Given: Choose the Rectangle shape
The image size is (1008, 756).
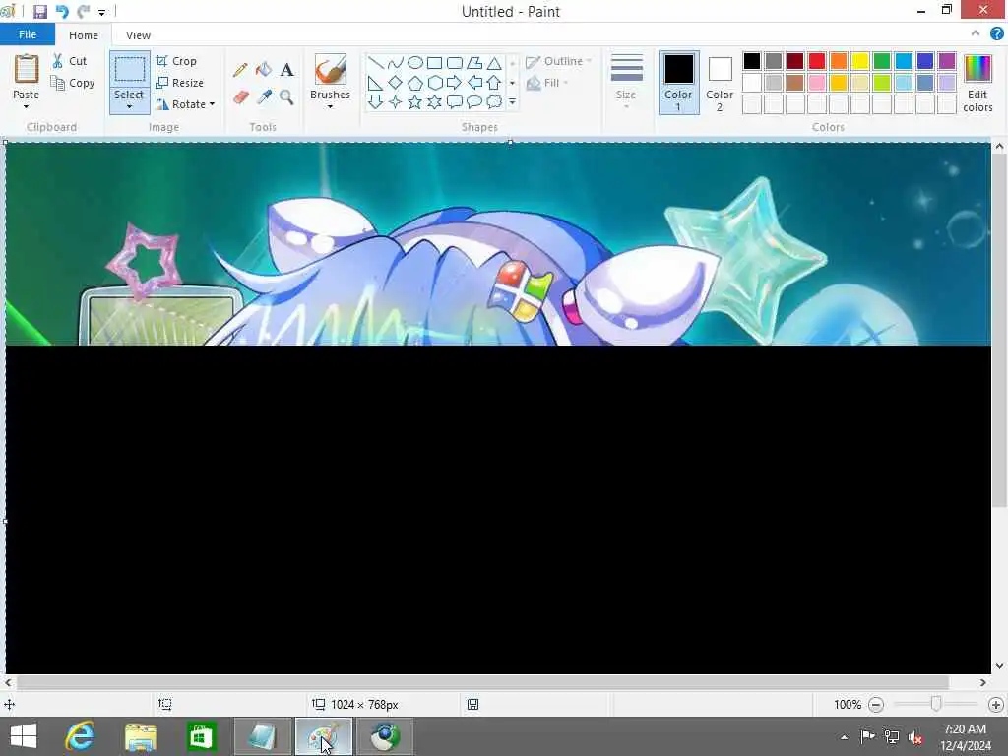Looking at the screenshot, I should click(x=434, y=62).
